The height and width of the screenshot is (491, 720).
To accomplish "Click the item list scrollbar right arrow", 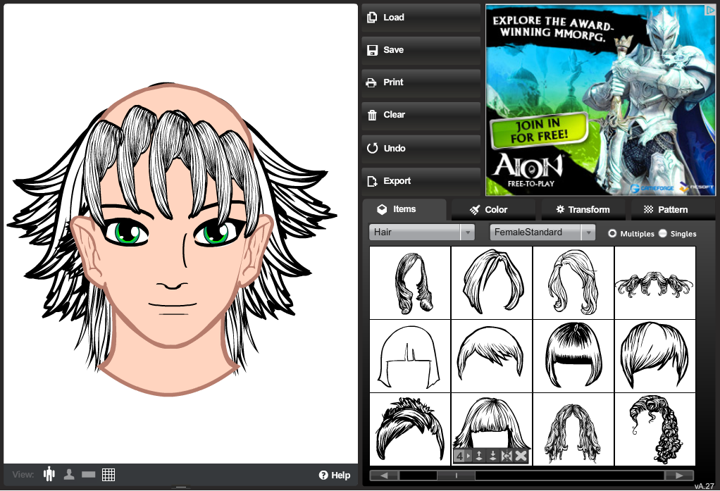I will pyautogui.click(x=679, y=476).
